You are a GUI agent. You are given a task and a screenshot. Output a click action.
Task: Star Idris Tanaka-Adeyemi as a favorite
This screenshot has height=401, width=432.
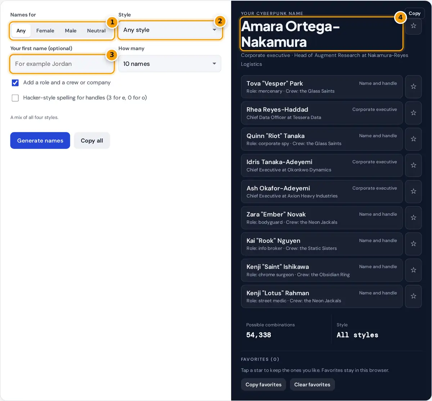(x=413, y=165)
